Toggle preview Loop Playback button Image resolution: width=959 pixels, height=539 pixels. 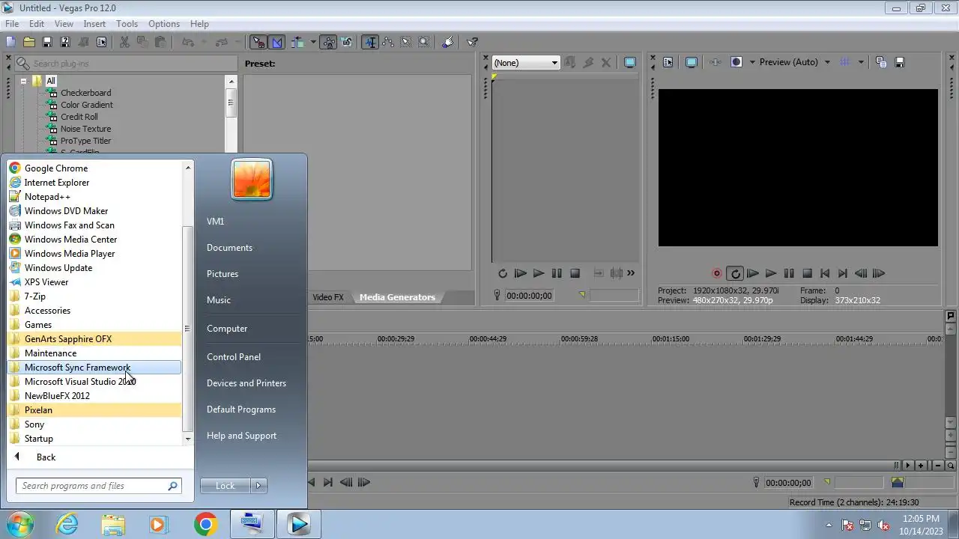pos(735,274)
